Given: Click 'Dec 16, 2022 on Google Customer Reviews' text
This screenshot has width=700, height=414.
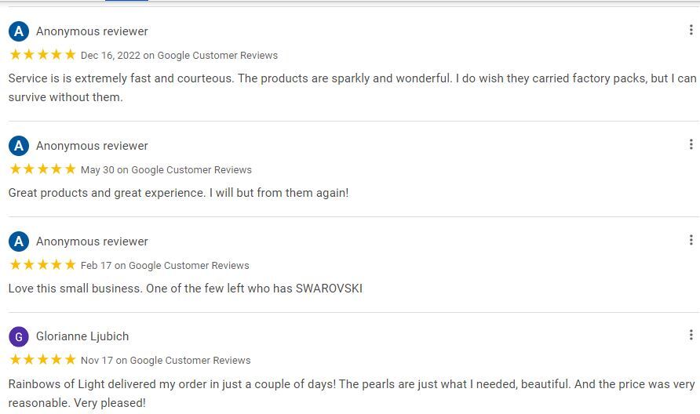Looking at the screenshot, I should tap(179, 56).
